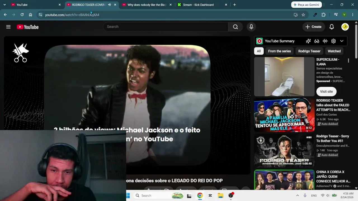This screenshot has width=358, height=201.
Task: Open 'CHINA X COREIA X JAPÃO' video title
Action: point(333,177)
